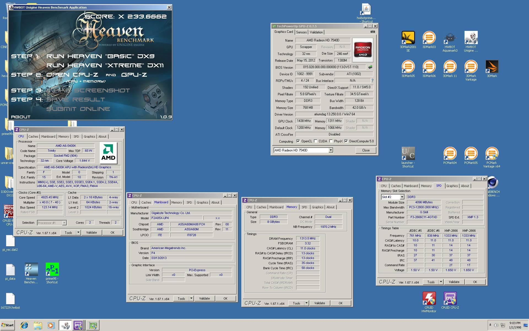This screenshot has width=529, height=331.
Task: Switch to Validation tab in GPU-Z
Action: [x=316, y=32]
